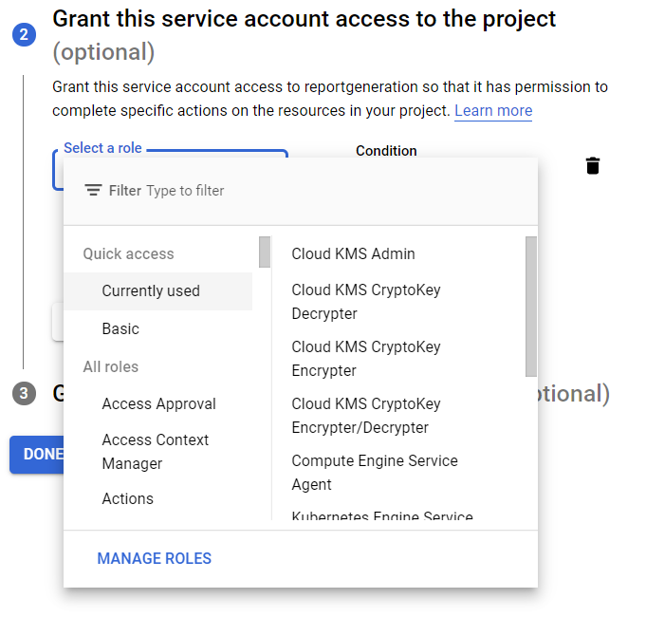Choose Access Approval category
Screen dimensions: 646x617
coord(158,404)
